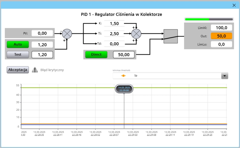Click the K gain value field 1,50
The width and height of the screenshot is (240, 148).
coord(114,24)
